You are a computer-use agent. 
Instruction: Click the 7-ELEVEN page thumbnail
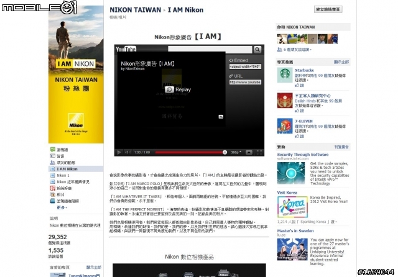tap(285, 125)
